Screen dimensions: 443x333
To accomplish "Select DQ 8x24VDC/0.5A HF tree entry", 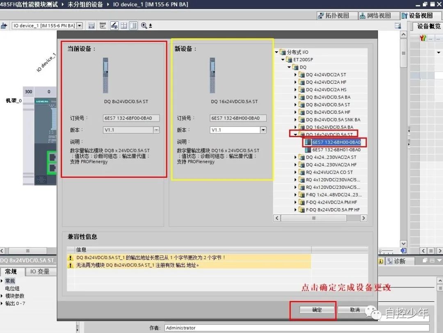I will [328, 112].
